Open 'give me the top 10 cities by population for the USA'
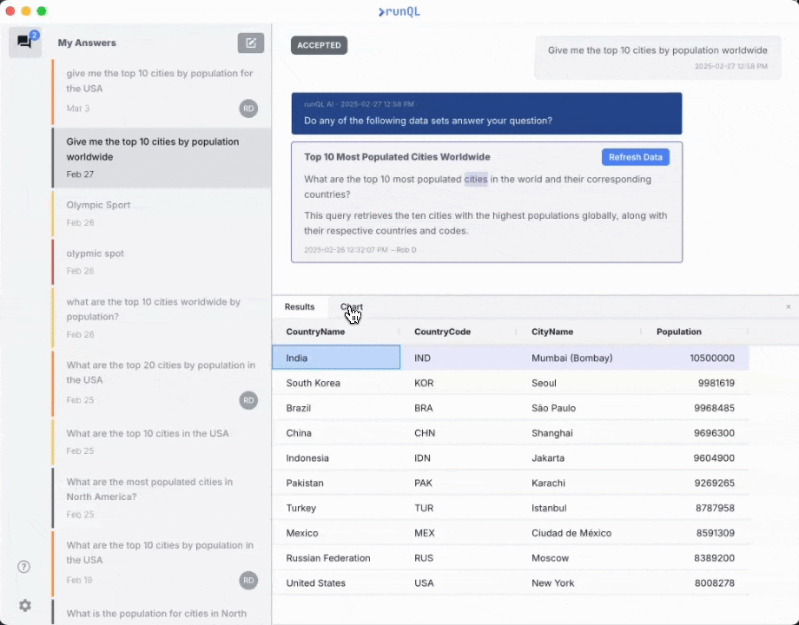 click(162, 92)
